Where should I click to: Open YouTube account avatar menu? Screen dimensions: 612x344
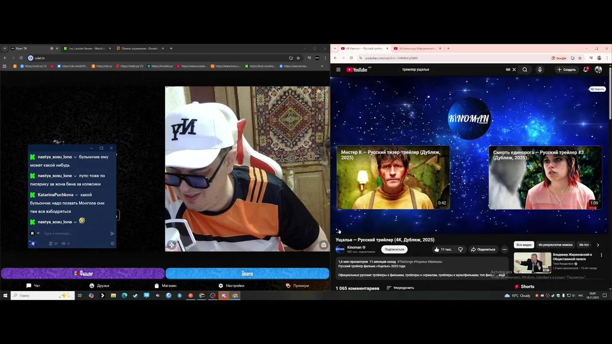coord(598,70)
